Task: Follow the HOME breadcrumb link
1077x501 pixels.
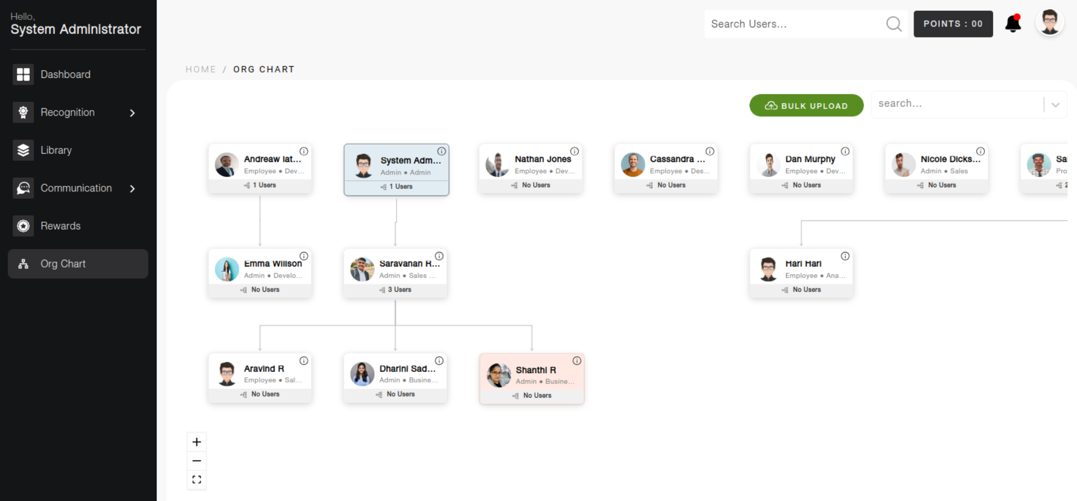Action: 201,70
